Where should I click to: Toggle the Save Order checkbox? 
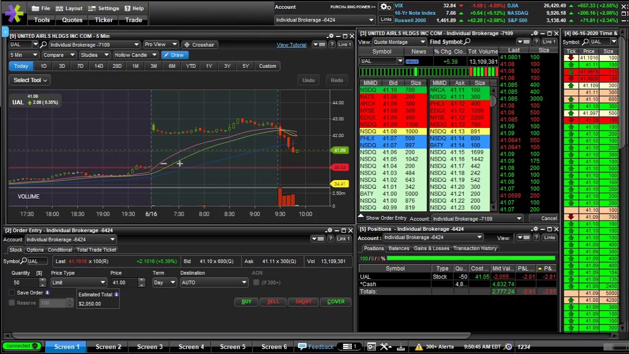point(12,293)
